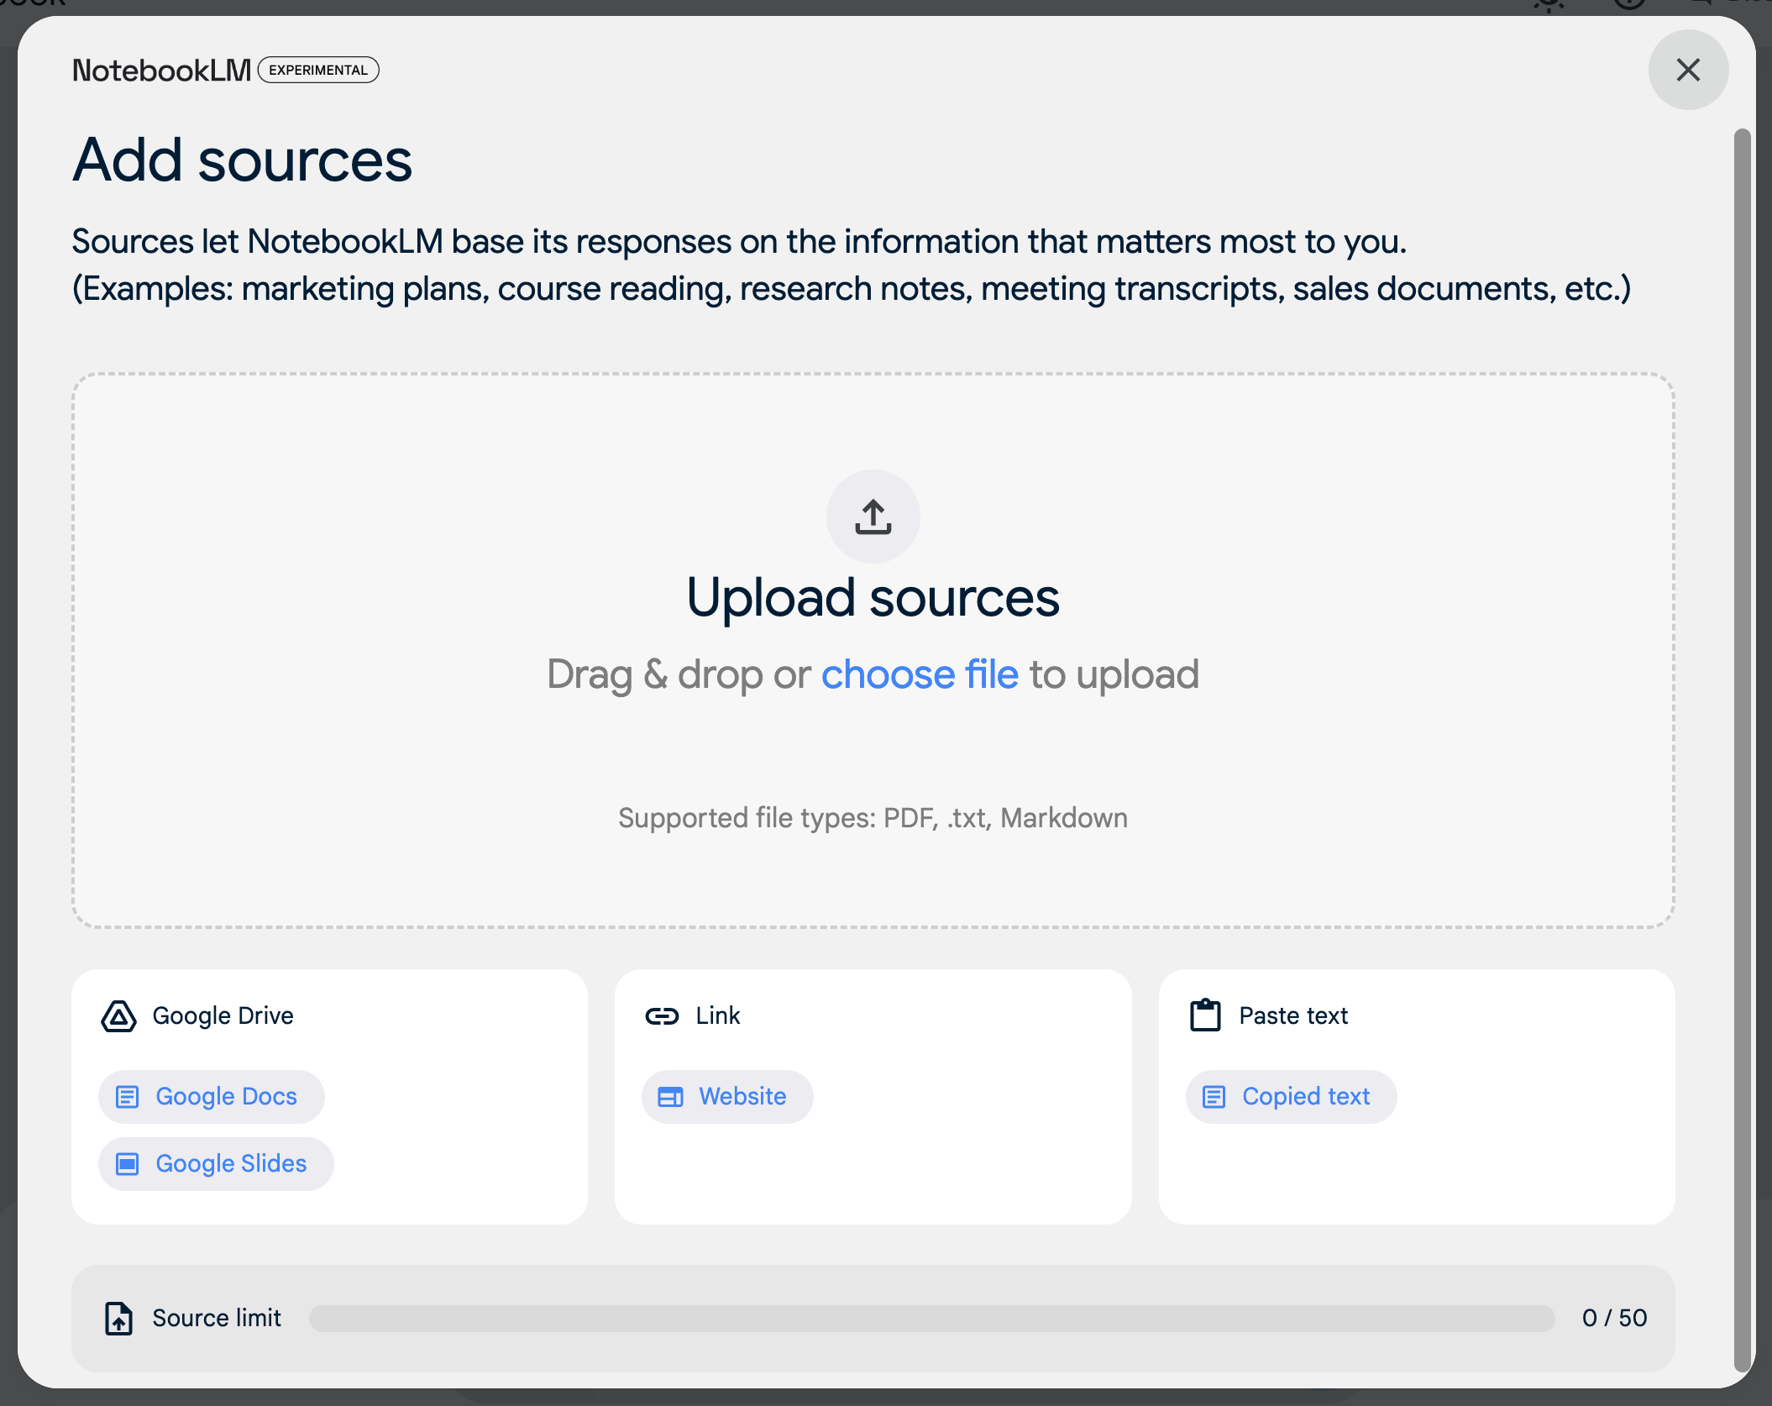Click the 'Source limit' label
1772x1406 pixels.
coord(217,1319)
